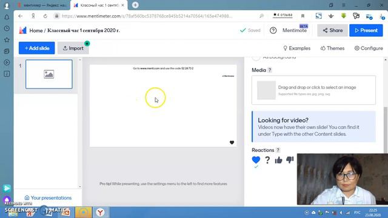The width and height of the screenshot is (388, 218).
Task: Select slide 1 thumbnail
Action: (49, 74)
